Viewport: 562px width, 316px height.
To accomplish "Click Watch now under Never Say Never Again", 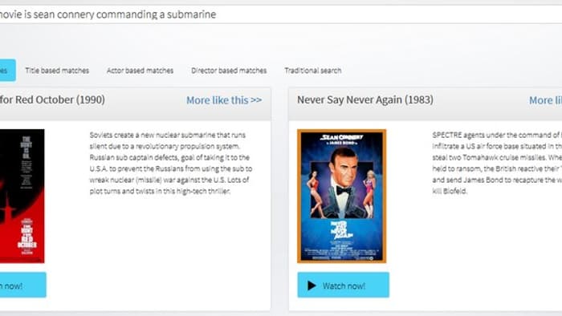I will pyautogui.click(x=343, y=286).
